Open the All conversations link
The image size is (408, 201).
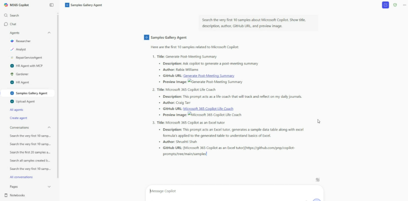click(22, 177)
